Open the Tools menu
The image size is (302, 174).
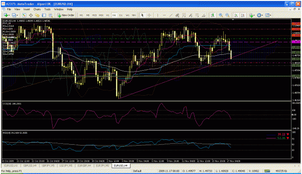coord(47,9)
